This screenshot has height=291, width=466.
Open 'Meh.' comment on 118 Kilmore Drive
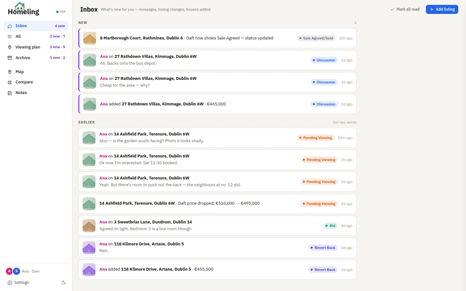pos(217,248)
